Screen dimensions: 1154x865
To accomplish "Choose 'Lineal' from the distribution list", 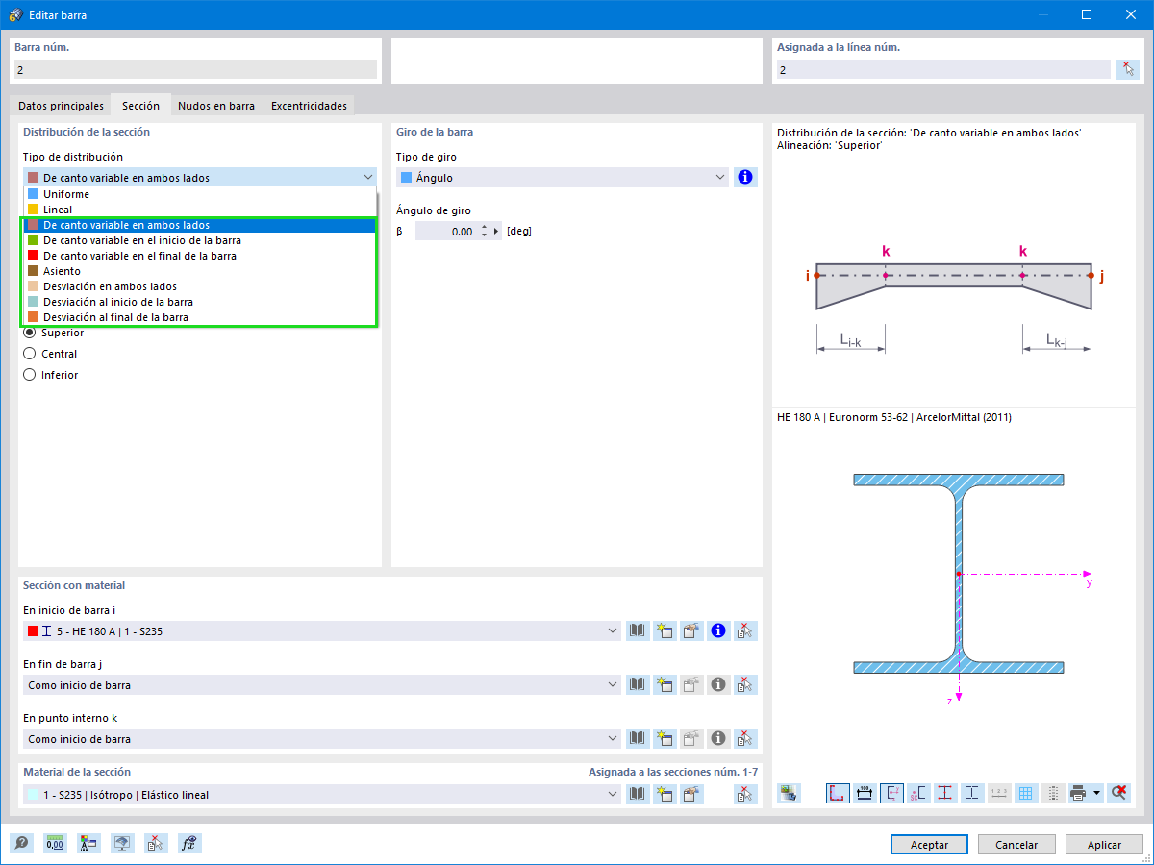I will point(199,210).
